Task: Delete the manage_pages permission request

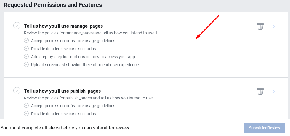Action: [260, 26]
